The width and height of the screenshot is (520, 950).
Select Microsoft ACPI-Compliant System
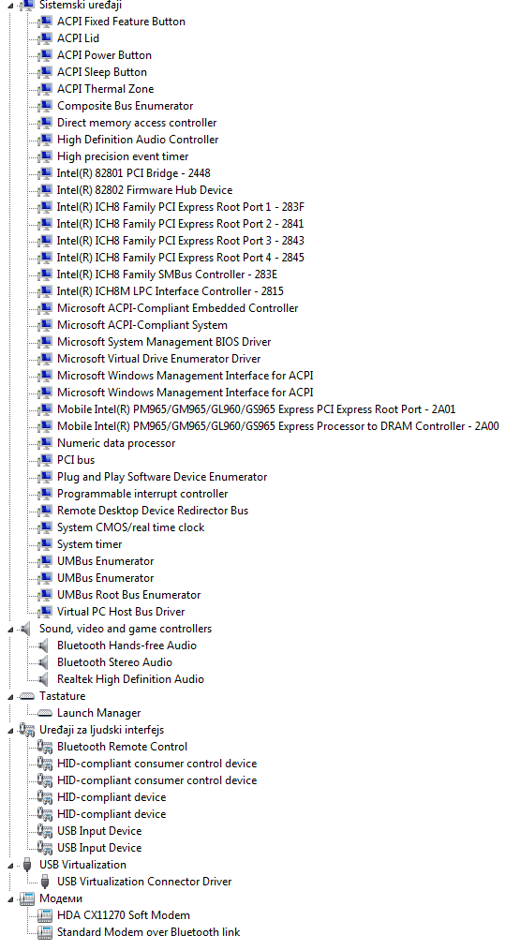click(x=142, y=325)
